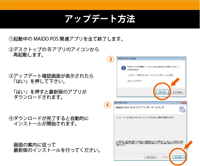Click the wizard line 'インストーラーは MAIDO POS を...'
The height and width of the screenshot is (166, 200).
[x=145, y=117]
